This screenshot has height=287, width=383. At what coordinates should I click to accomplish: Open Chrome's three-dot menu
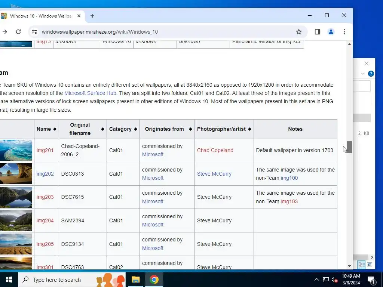(344, 32)
